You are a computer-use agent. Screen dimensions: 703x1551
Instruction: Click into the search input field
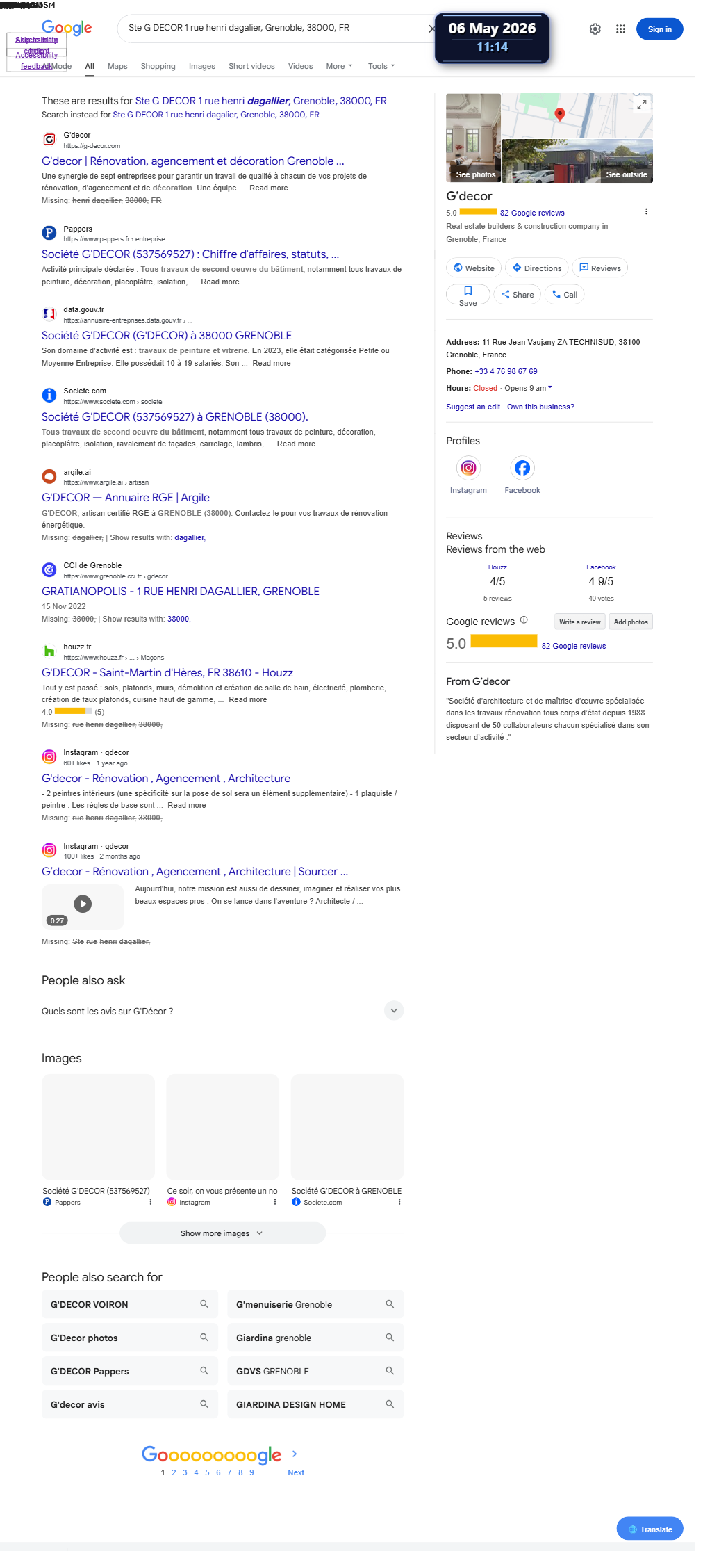click(274, 28)
